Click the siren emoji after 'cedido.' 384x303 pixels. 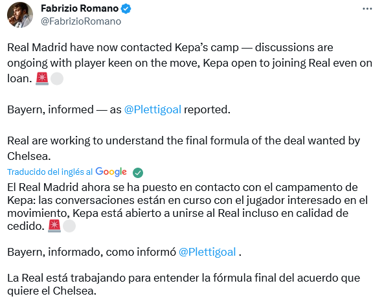[54, 226]
